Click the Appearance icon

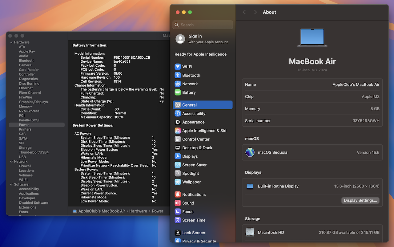coord(178,122)
